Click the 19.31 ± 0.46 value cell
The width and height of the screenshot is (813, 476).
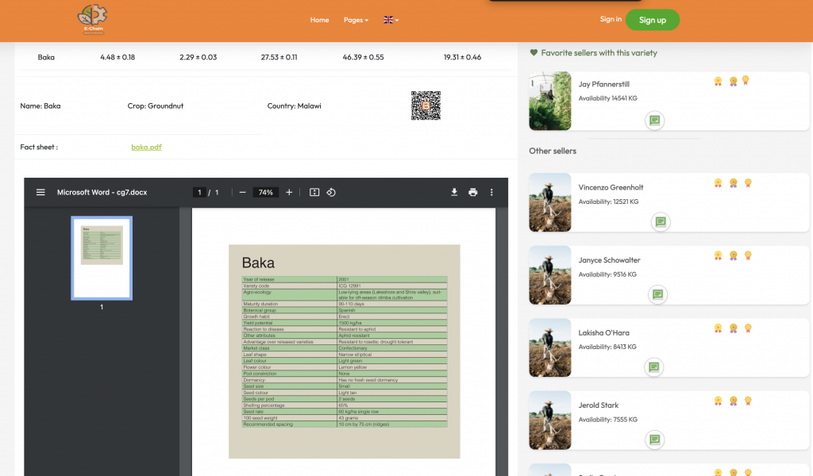coord(462,57)
